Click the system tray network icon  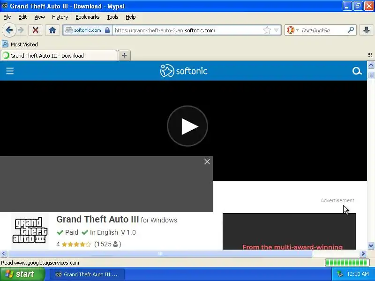(340, 274)
